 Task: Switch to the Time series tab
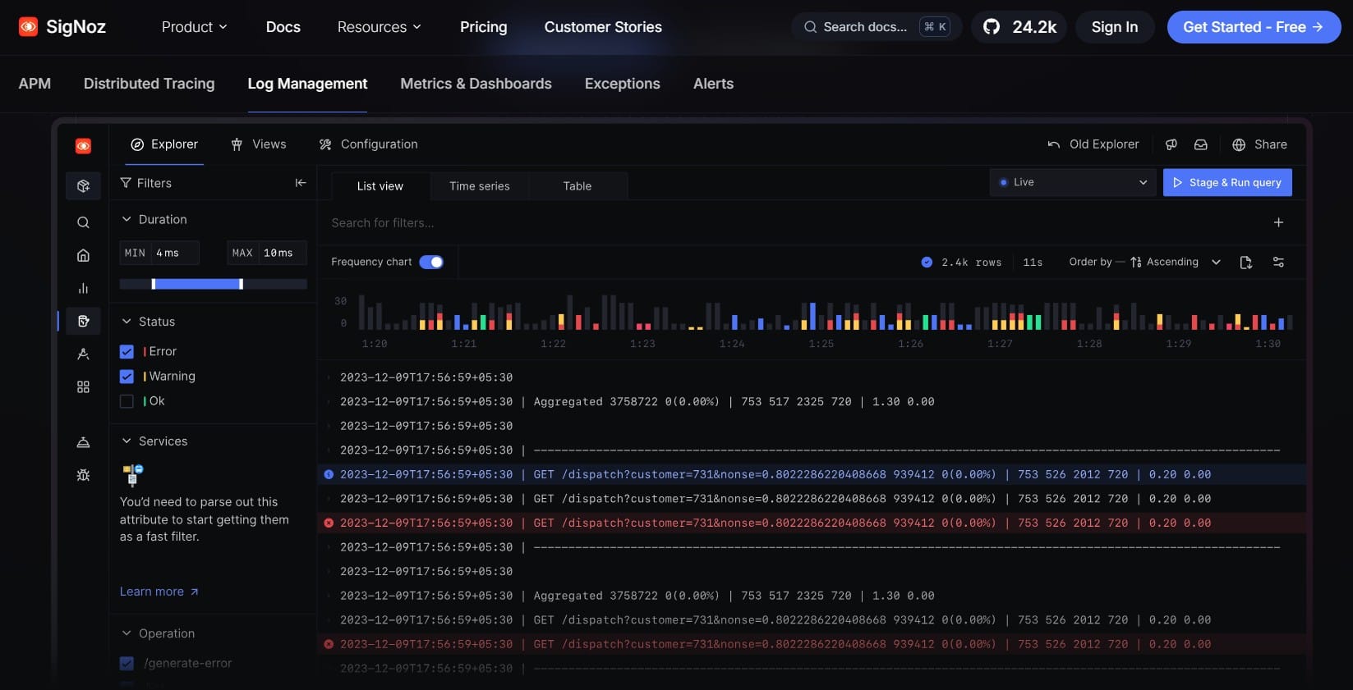[x=479, y=186]
